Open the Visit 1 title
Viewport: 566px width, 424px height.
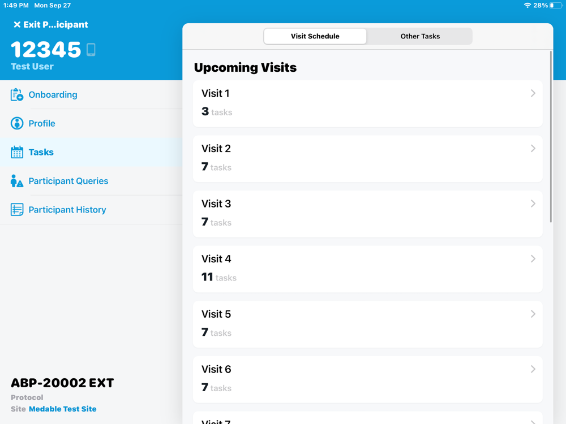[x=216, y=93]
